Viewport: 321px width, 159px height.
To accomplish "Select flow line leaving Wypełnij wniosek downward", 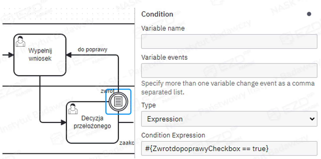I will point(40,100).
